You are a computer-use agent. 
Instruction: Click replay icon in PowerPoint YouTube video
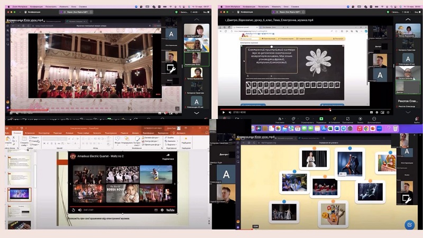(x=73, y=210)
